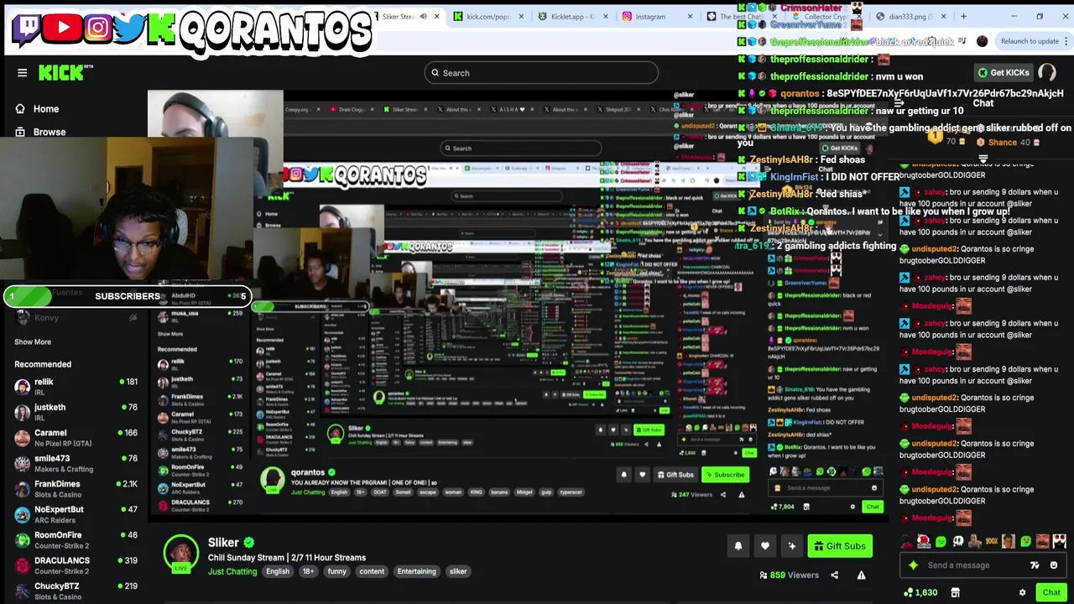Click the green Chat send button

(x=1051, y=592)
